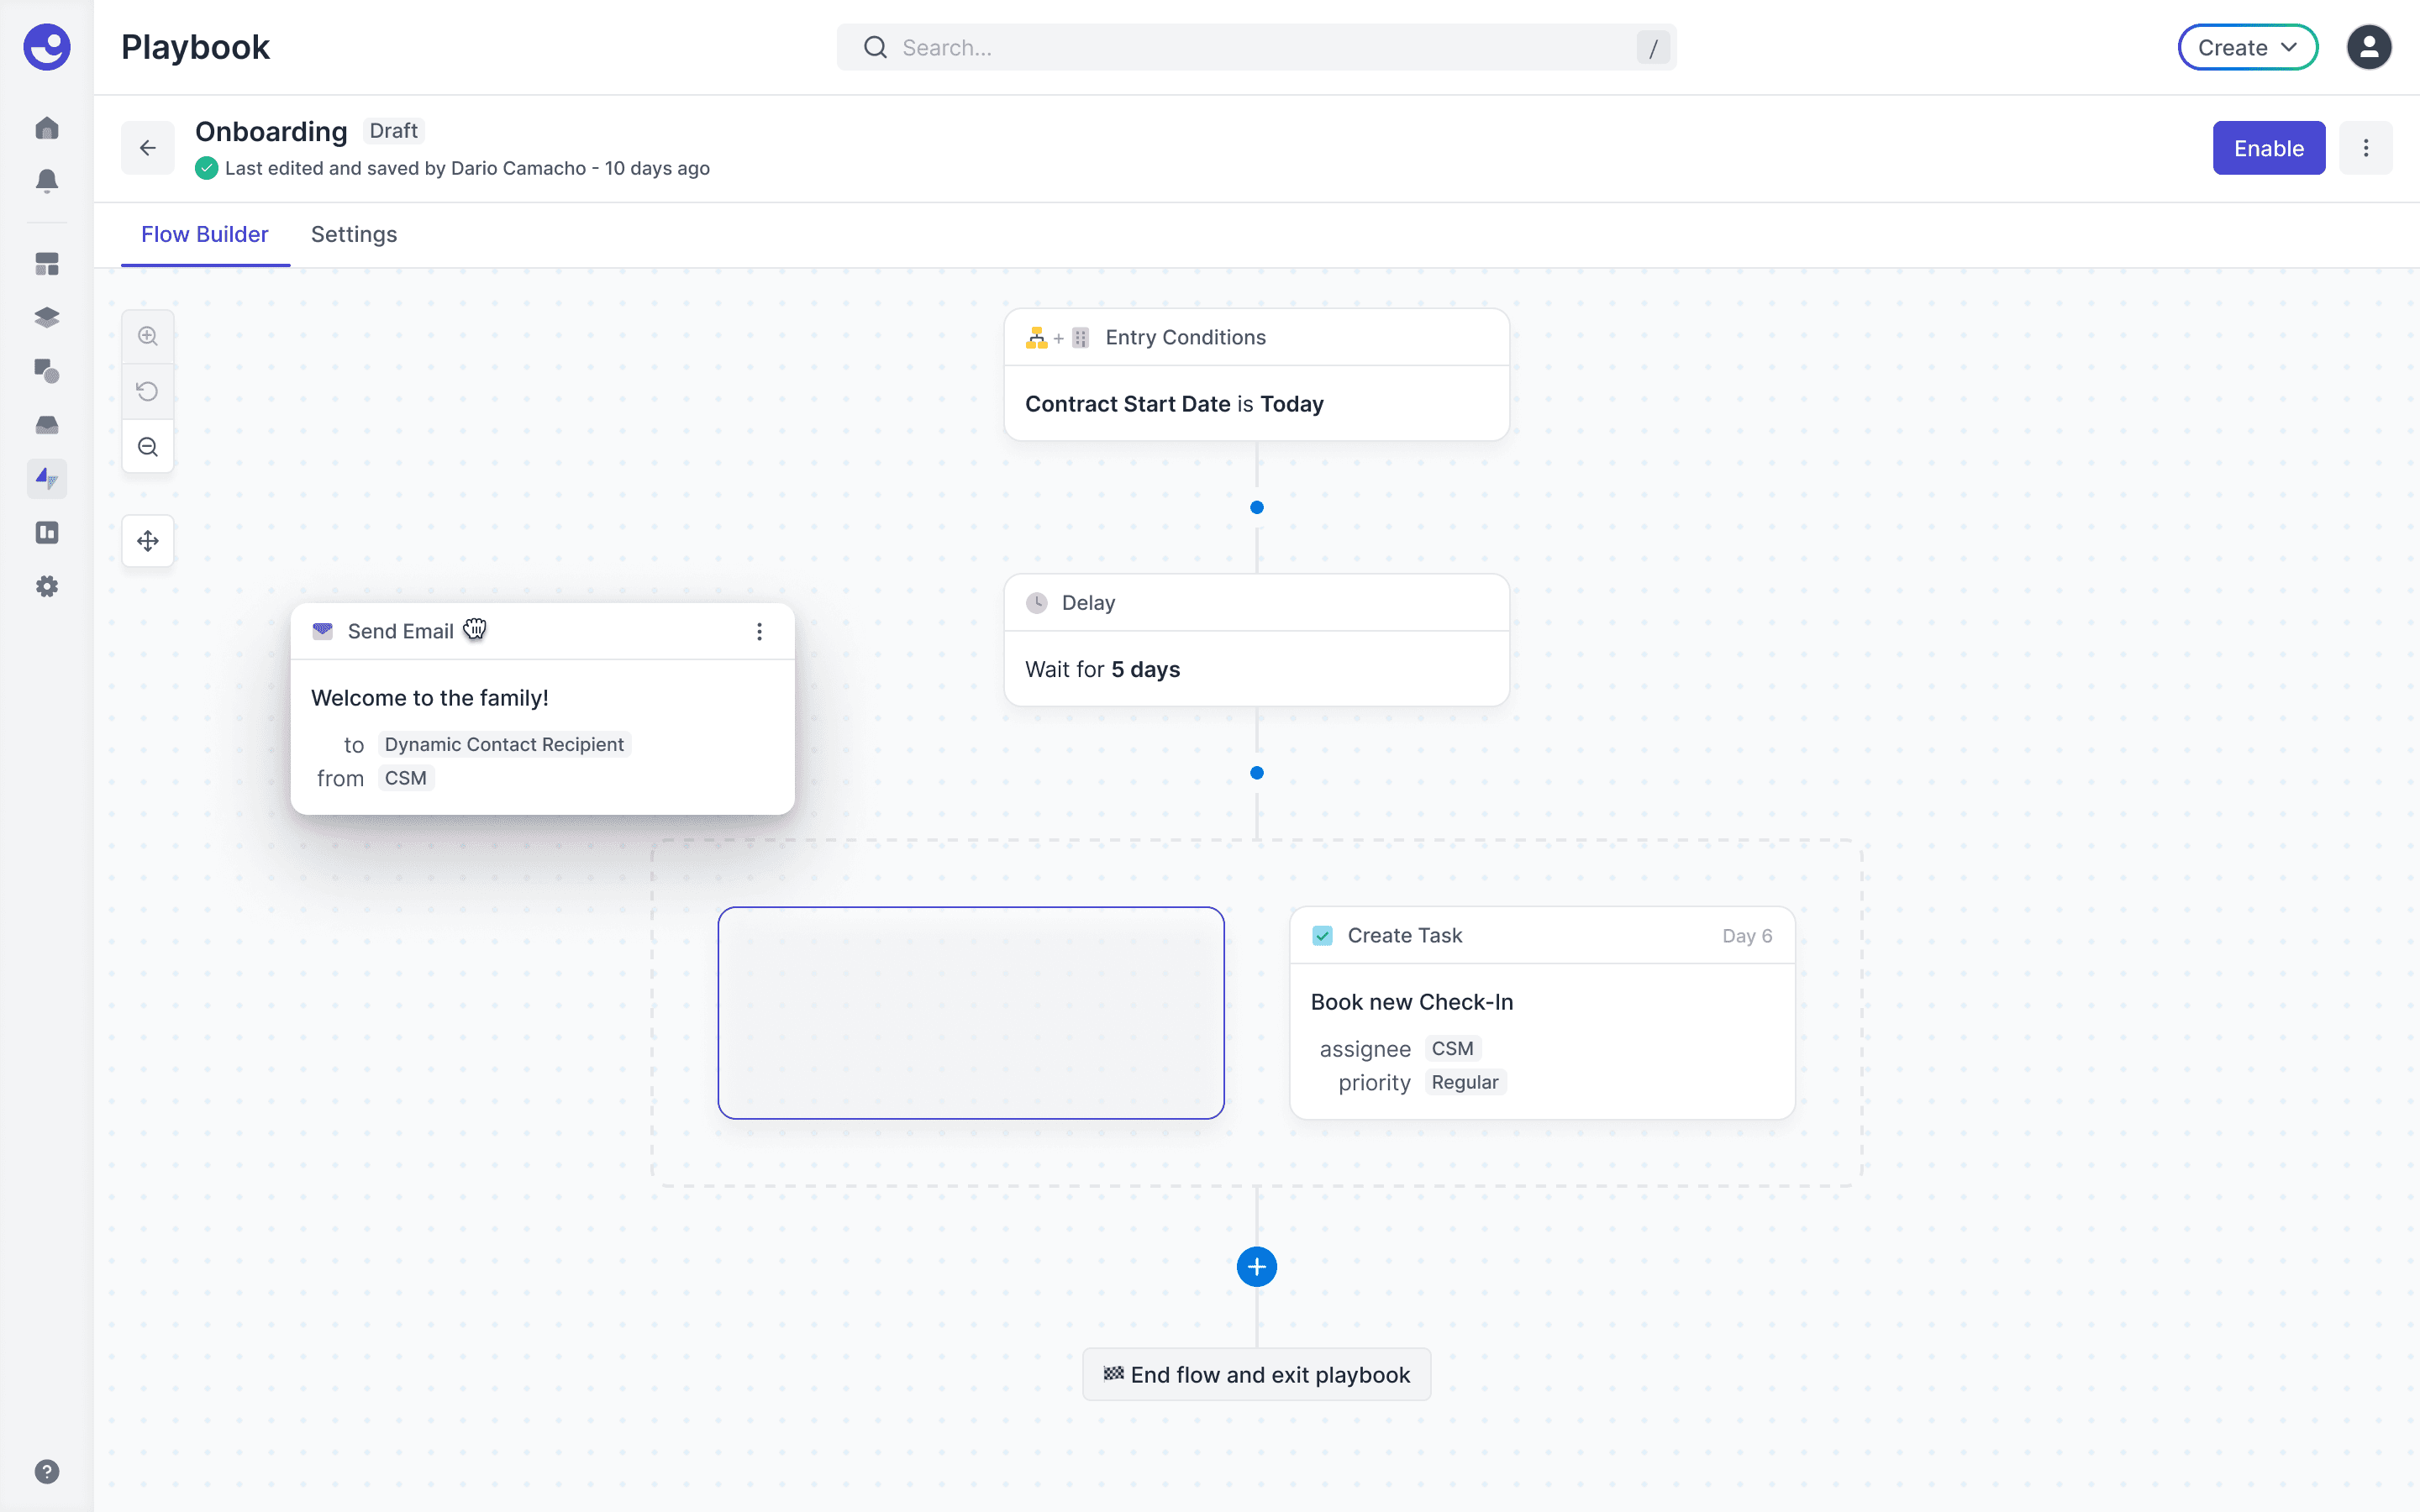Click the back arrow next to Onboarding
2420x1512 pixels.
pyautogui.click(x=148, y=148)
